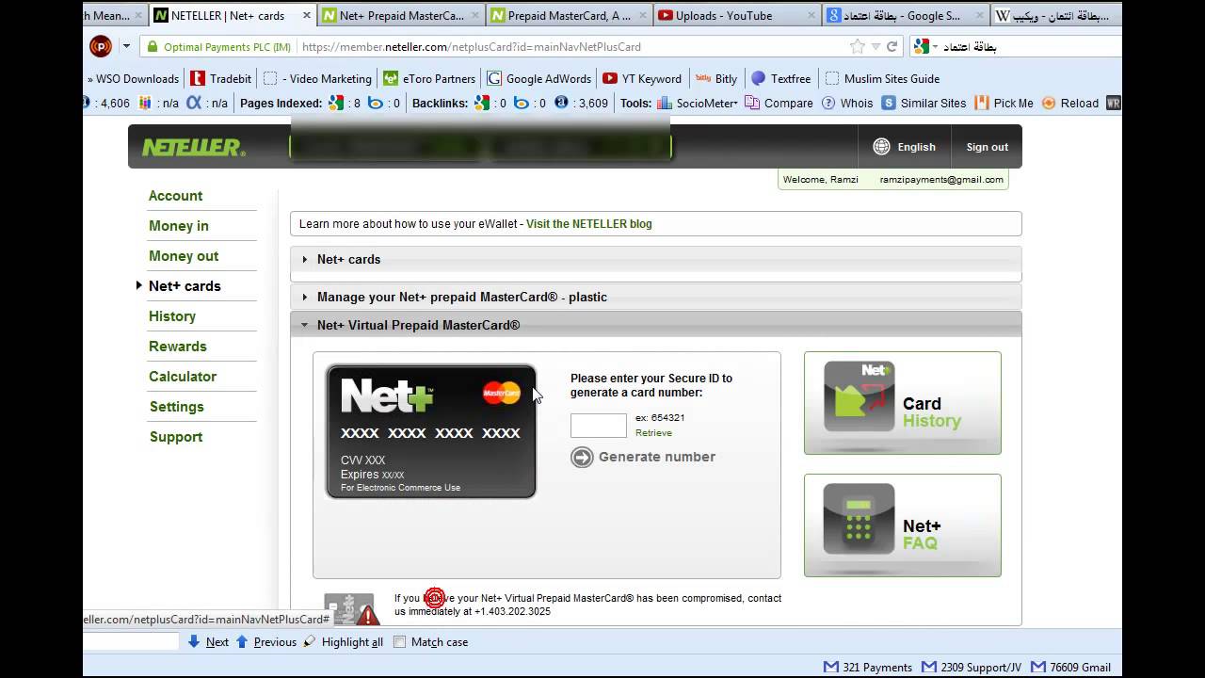Click the Retrieve Secure ID link
Screen dimensions: 1205x678
coord(653,433)
